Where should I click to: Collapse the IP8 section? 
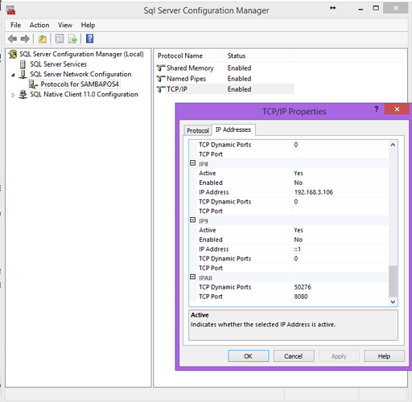192,163
